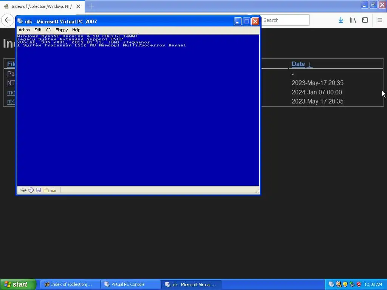This screenshot has width=387, height=290.
Task: Click the browser back arrow button
Action: click(8, 20)
